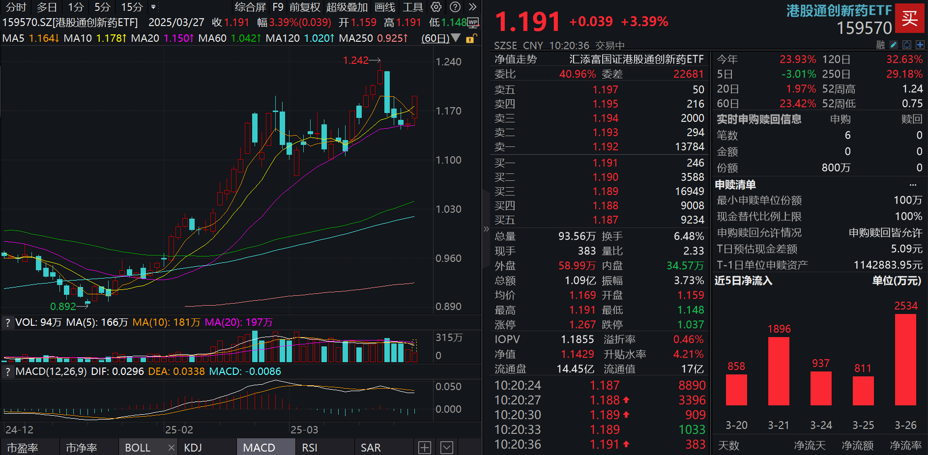Remove the BOLL indicator via its × button
The image size is (928, 455).
171,448
